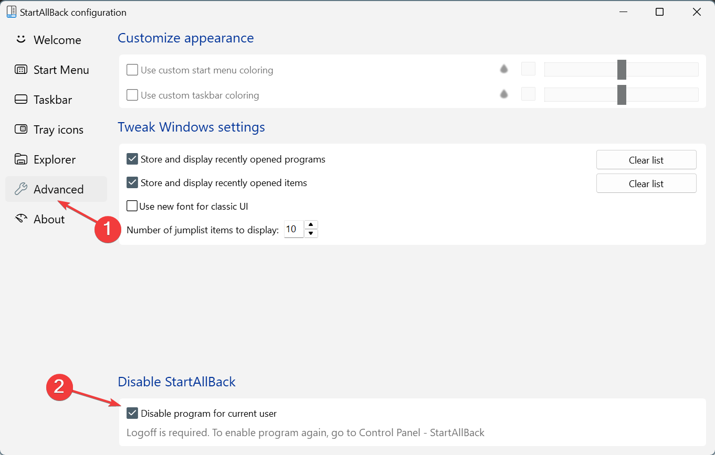This screenshot has height=455, width=715.
Task: Click the taskbar coloring slider
Action: 622,94
